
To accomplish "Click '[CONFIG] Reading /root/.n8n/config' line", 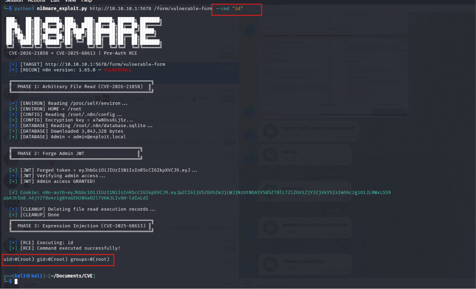I will point(66,114).
